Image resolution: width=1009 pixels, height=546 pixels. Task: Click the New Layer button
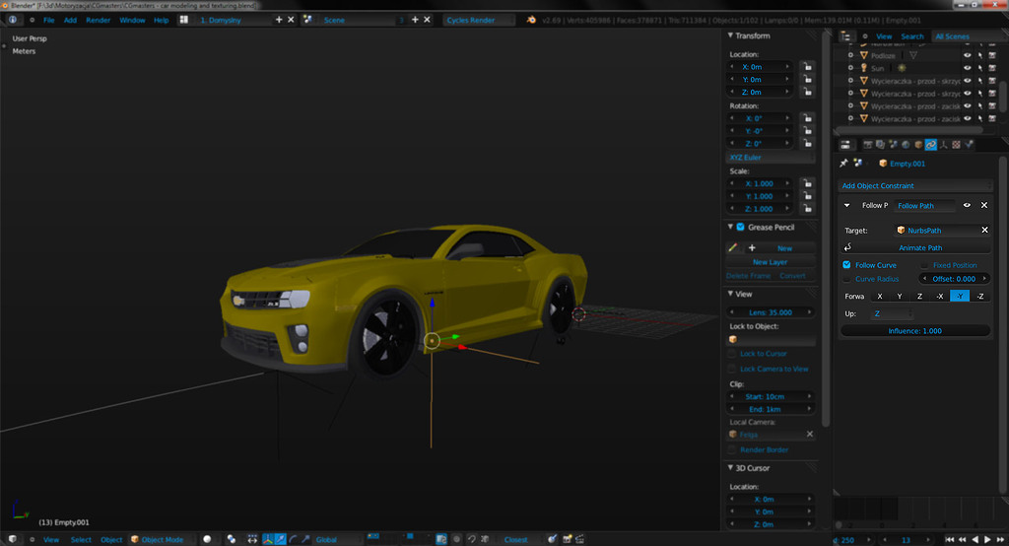[x=771, y=262]
